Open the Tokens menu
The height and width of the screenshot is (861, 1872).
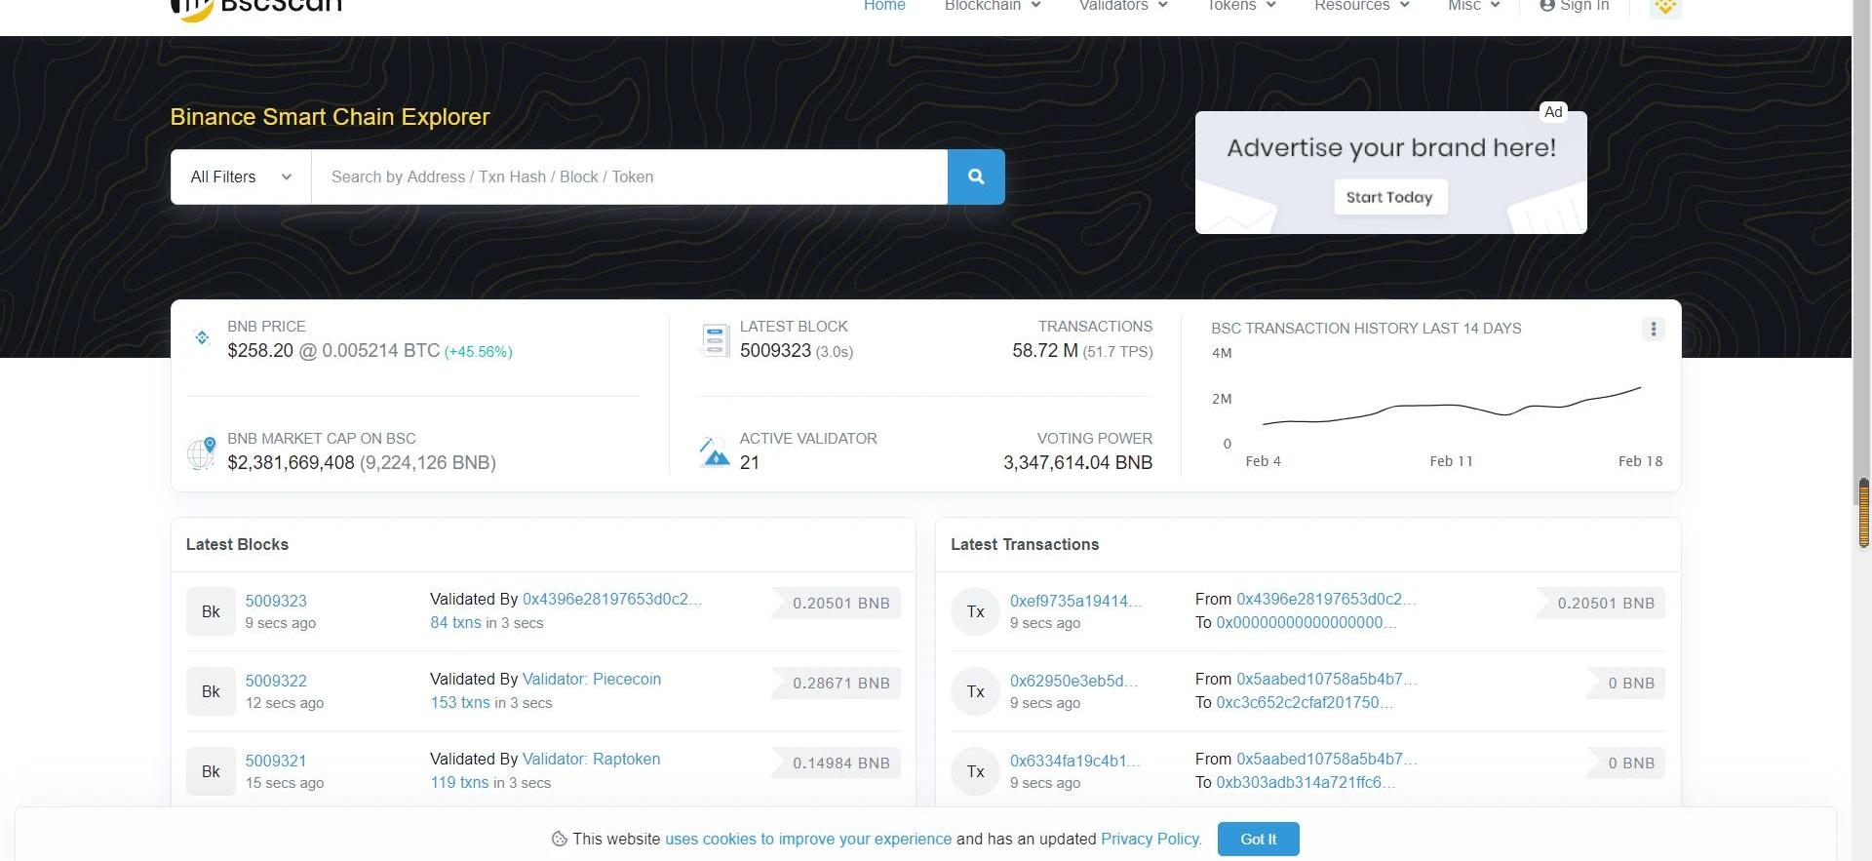[x=1240, y=6]
